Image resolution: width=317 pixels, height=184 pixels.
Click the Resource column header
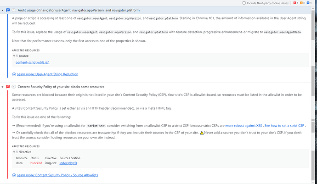[x=22, y=158]
